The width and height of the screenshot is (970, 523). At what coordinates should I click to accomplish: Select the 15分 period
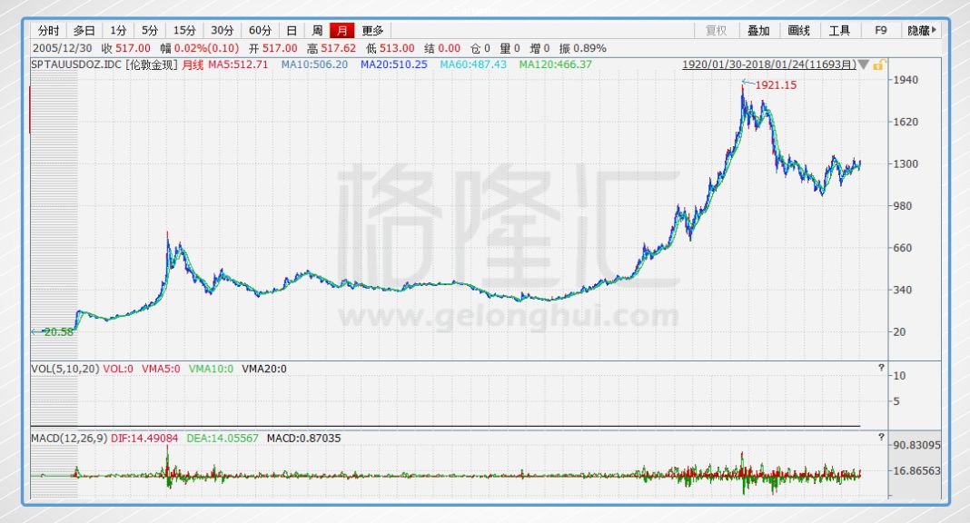click(183, 30)
